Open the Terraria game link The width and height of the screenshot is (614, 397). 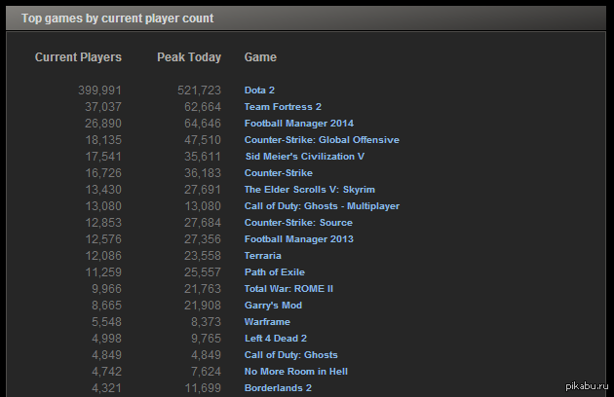pos(263,255)
